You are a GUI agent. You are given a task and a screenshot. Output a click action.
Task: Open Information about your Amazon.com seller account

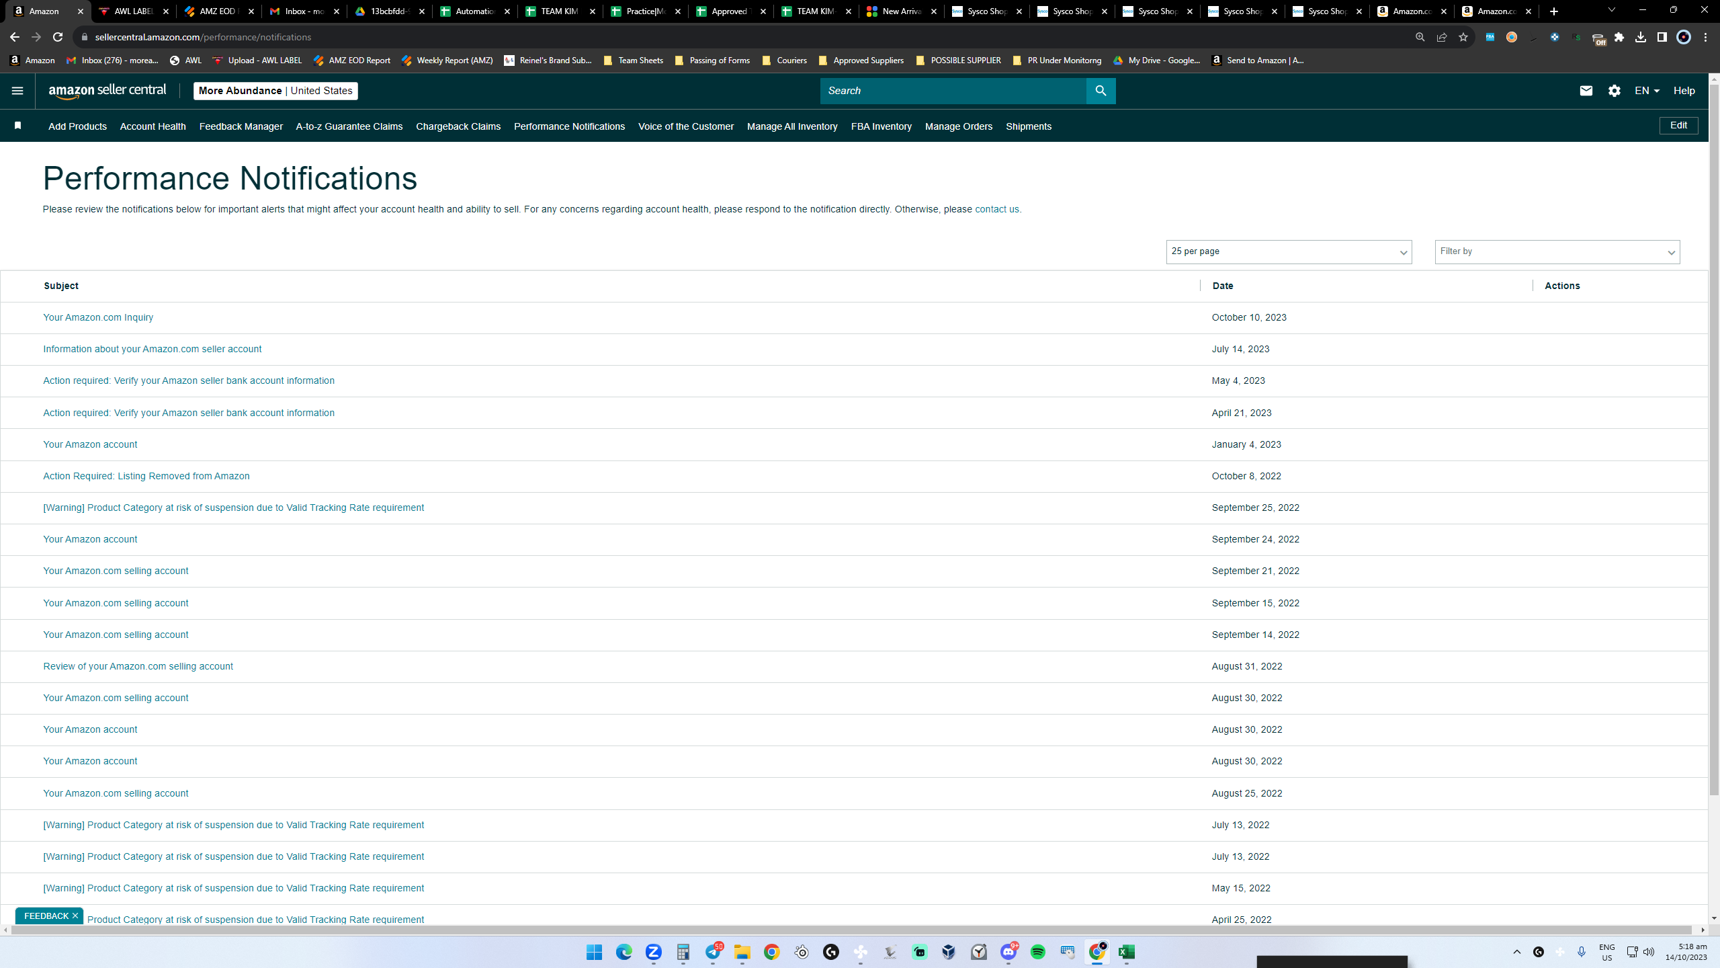(x=153, y=349)
